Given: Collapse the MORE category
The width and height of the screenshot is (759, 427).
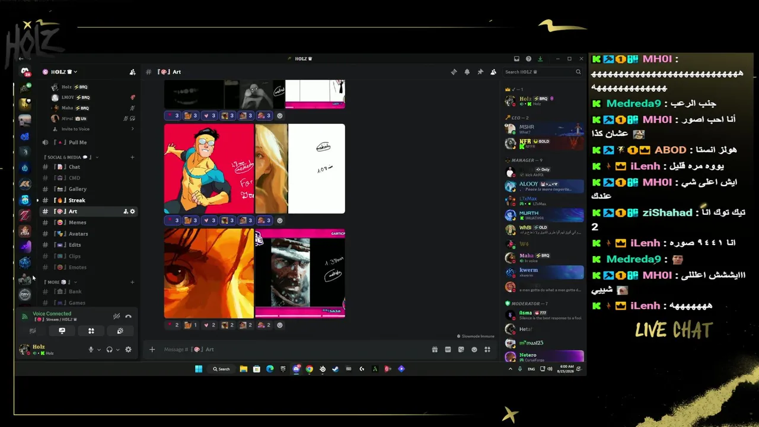Looking at the screenshot, I should pyautogui.click(x=60, y=282).
